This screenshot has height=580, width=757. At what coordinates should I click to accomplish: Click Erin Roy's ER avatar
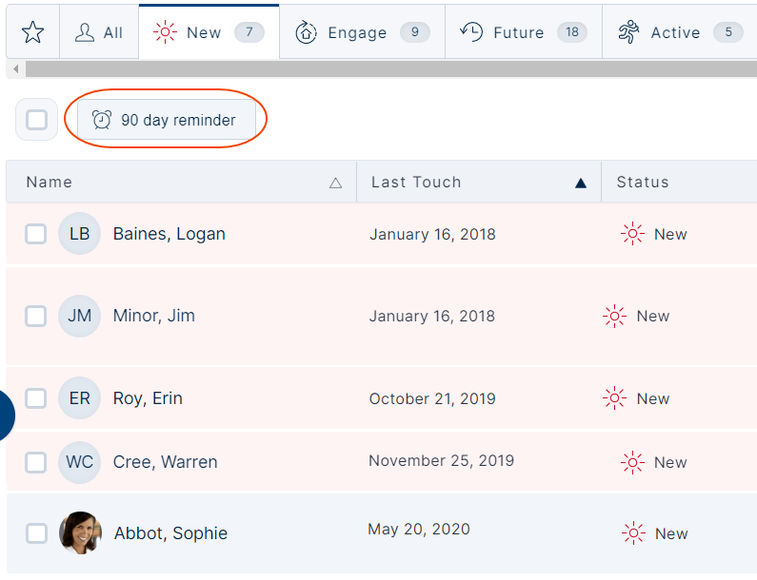click(79, 398)
